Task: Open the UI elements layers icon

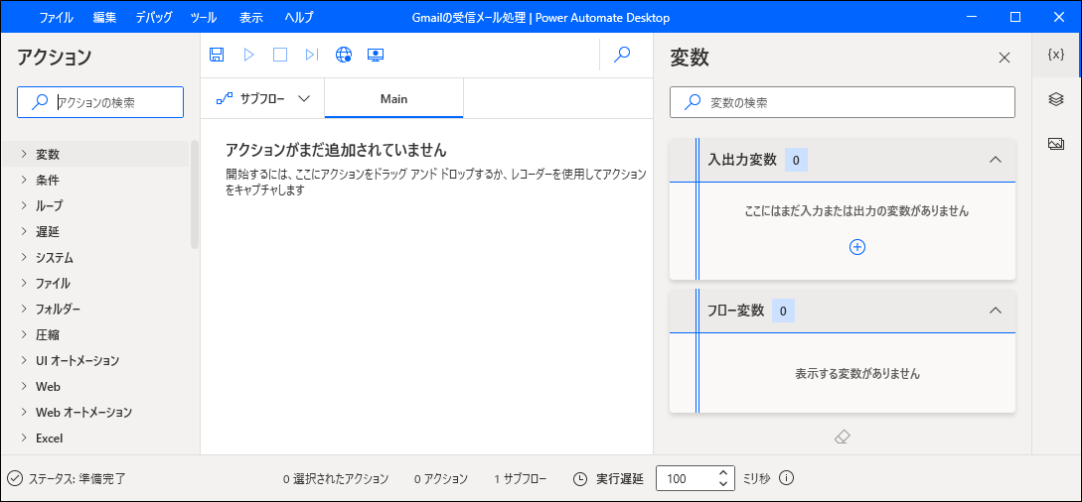Action: [x=1056, y=99]
